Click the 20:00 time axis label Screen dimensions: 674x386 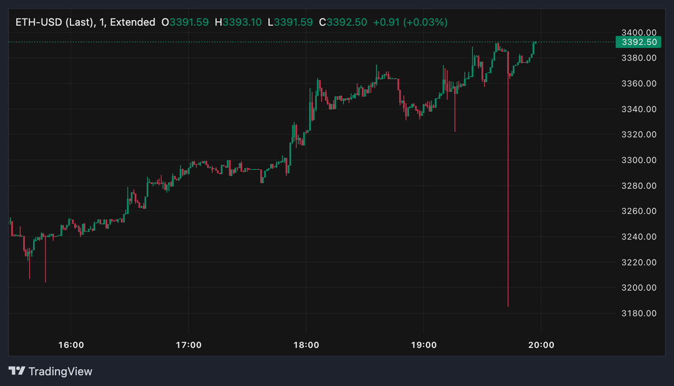tap(541, 345)
